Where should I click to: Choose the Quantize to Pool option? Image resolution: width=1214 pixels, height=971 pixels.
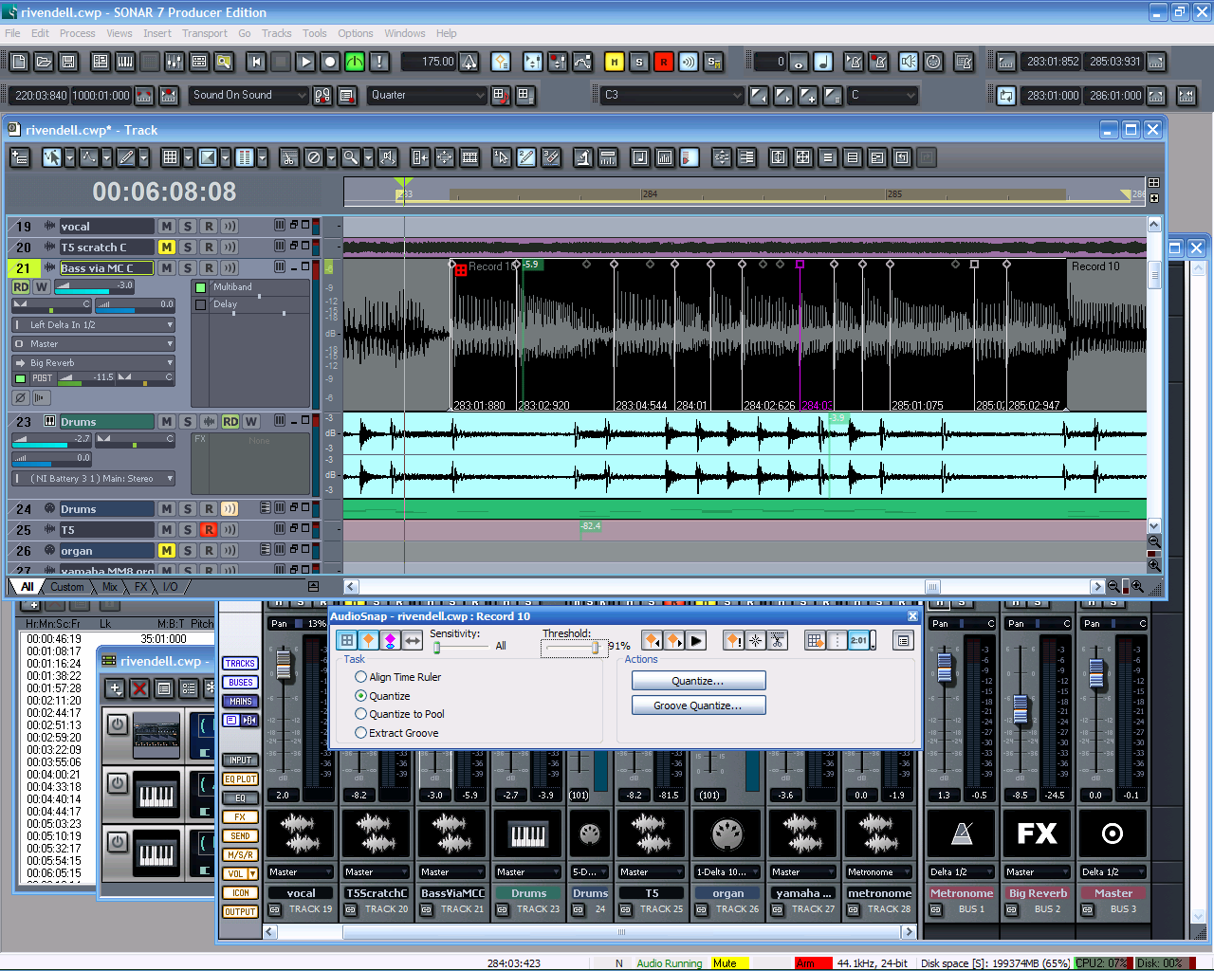(360, 714)
